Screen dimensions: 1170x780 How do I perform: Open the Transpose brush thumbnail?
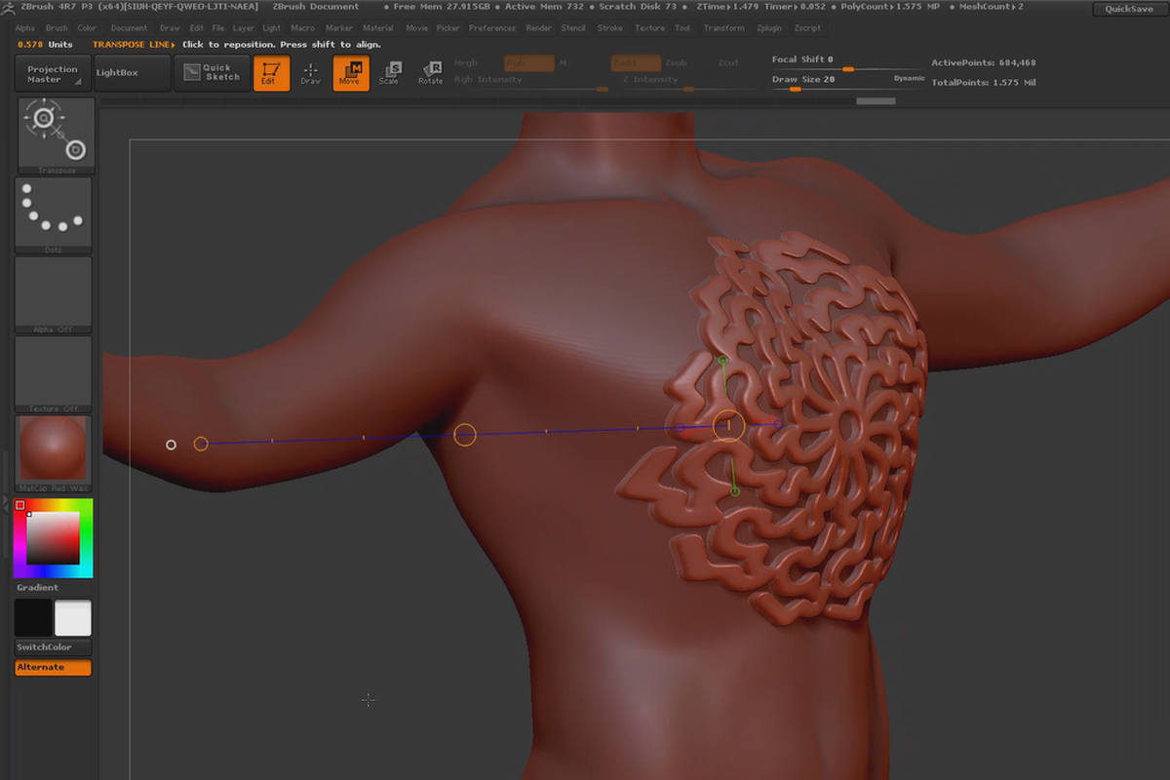click(x=56, y=134)
